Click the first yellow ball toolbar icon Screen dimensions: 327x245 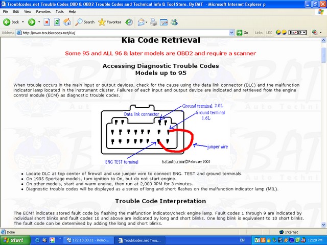tap(278, 33)
